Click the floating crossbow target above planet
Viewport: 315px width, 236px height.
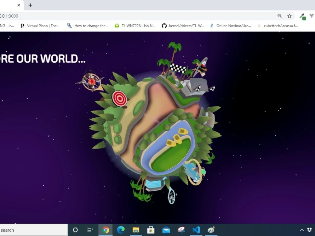pos(91,81)
